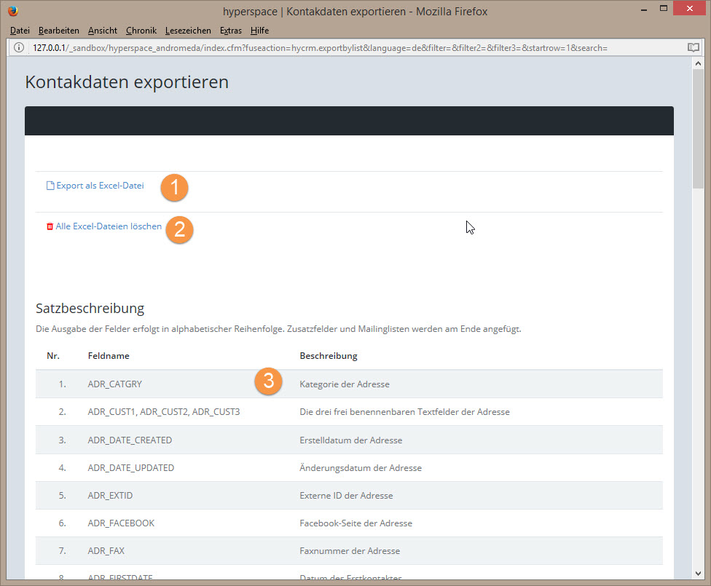Select the ADR_DATE_CREATED table row

tap(349, 440)
